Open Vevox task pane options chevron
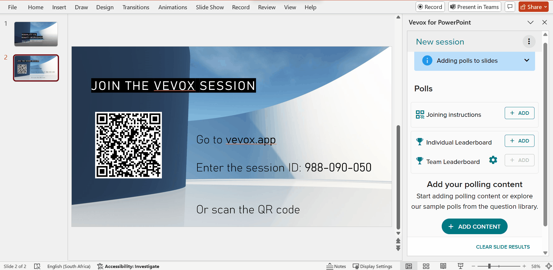Image resolution: width=553 pixels, height=270 pixels. pyautogui.click(x=530, y=22)
